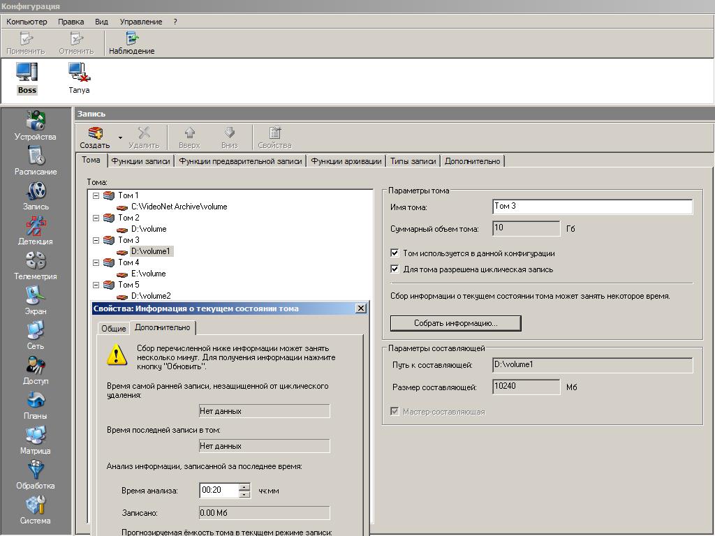Open the Планы section
The width and height of the screenshot is (715, 536).
[x=36, y=405]
